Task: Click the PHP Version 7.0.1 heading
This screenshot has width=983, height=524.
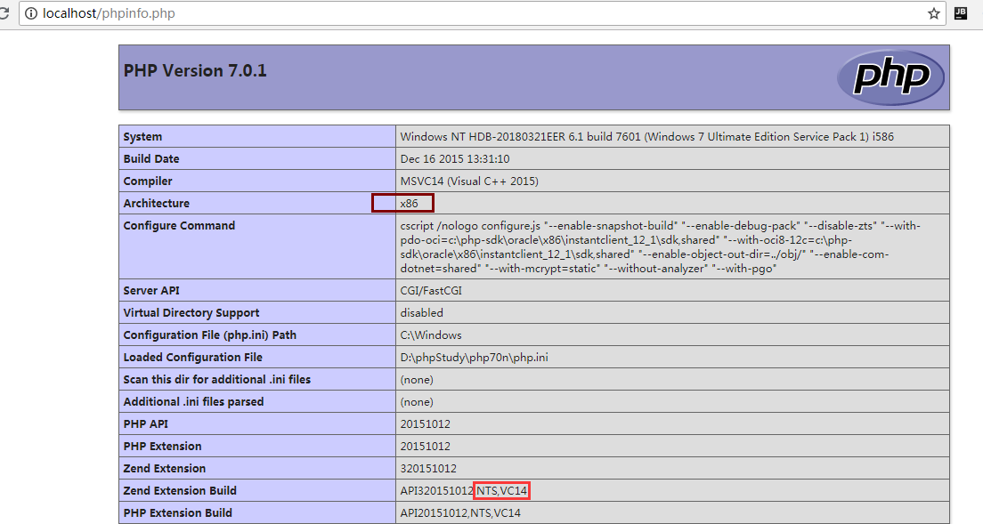Action: click(195, 71)
